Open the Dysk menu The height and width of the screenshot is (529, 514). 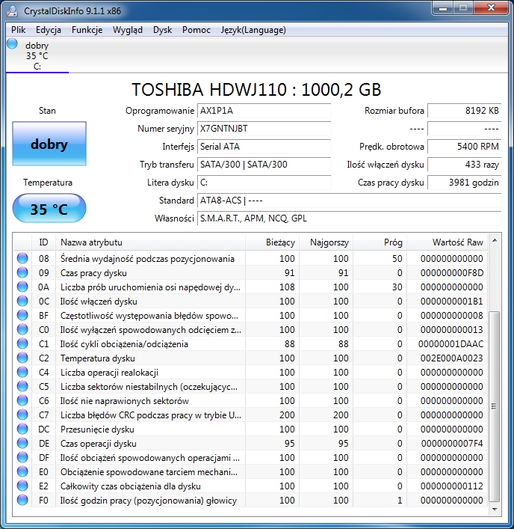point(162,30)
